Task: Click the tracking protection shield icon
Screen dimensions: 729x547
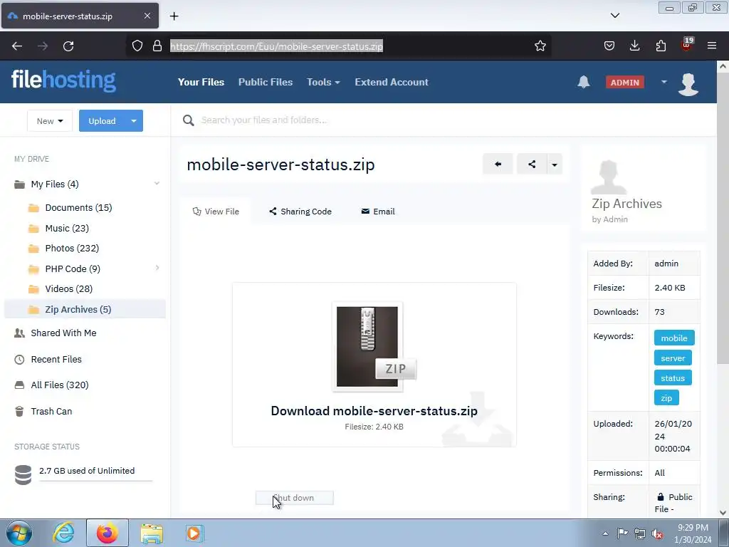Action: coord(137,46)
